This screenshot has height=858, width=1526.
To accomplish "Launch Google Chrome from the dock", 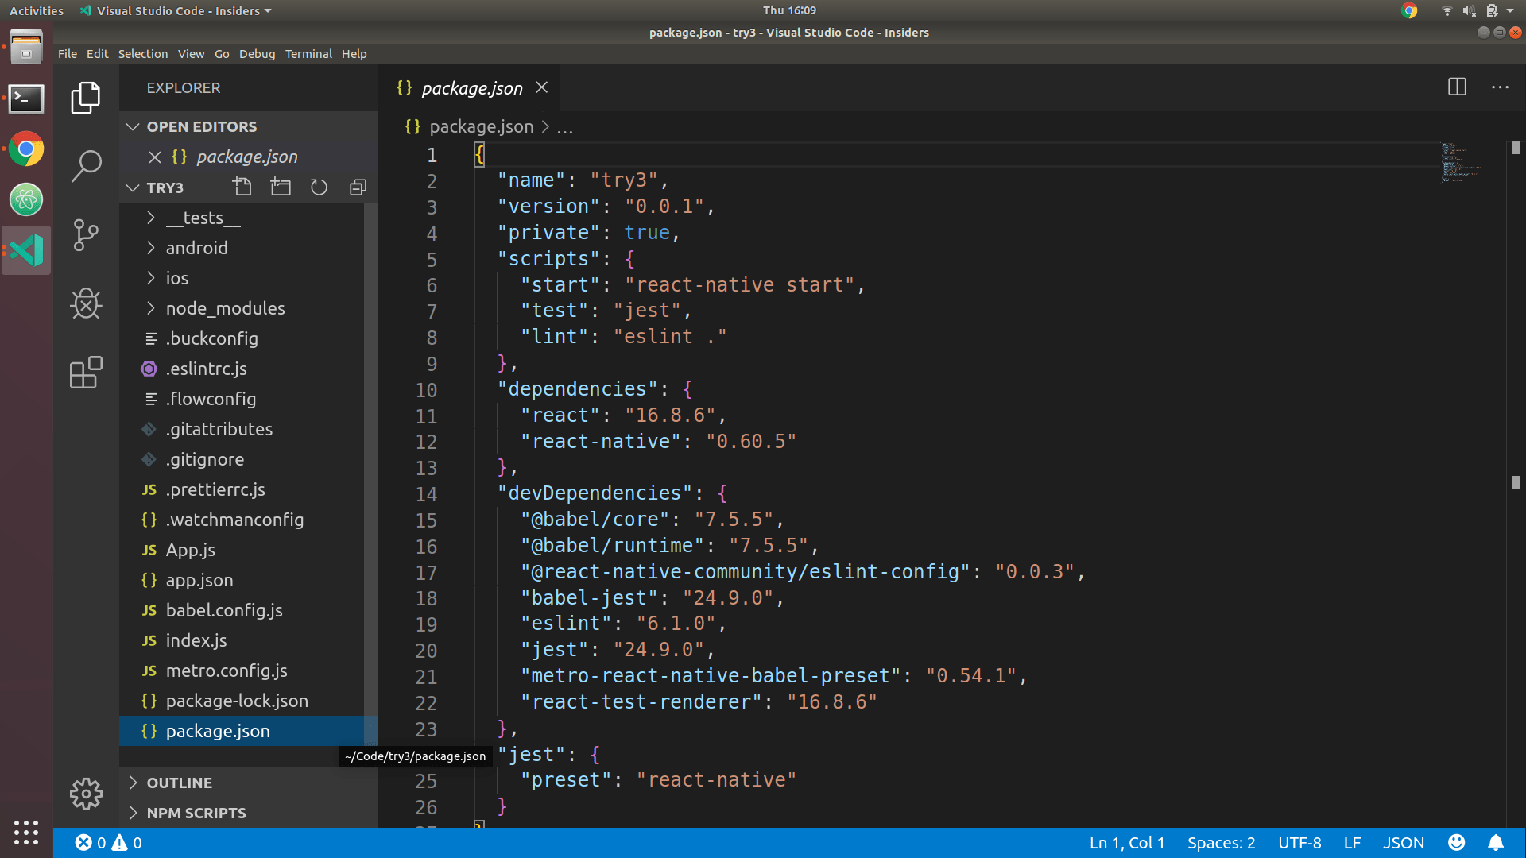I will (x=26, y=149).
